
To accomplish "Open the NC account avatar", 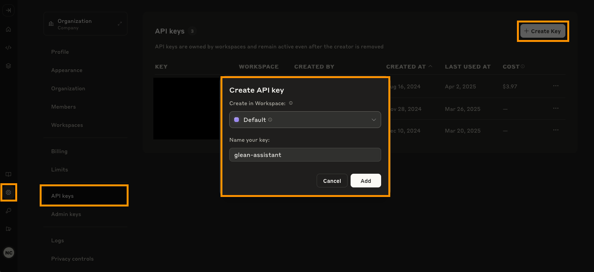I will point(8,252).
